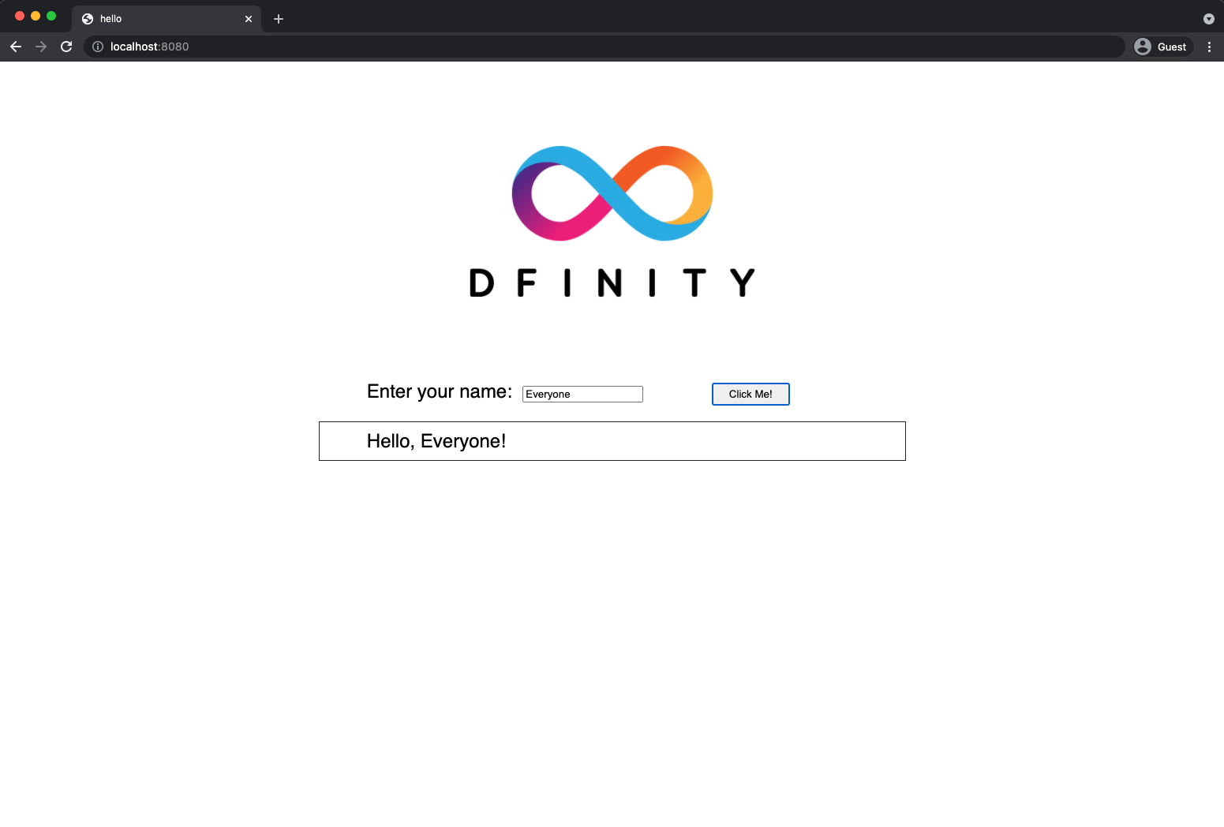Image resolution: width=1224 pixels, height=827 pixels.
Task: Minimize the window with yellow button
Action: pos(36,16)
